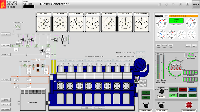Viewport: 200px width, 112px height.
Task: Click the LO Press vertical bar indicator
Action: (x=158, y=67)
